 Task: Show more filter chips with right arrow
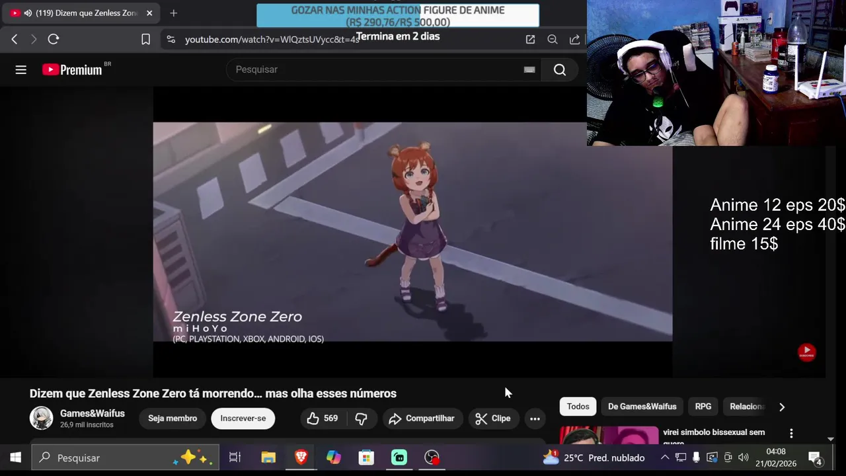[782, 407]
